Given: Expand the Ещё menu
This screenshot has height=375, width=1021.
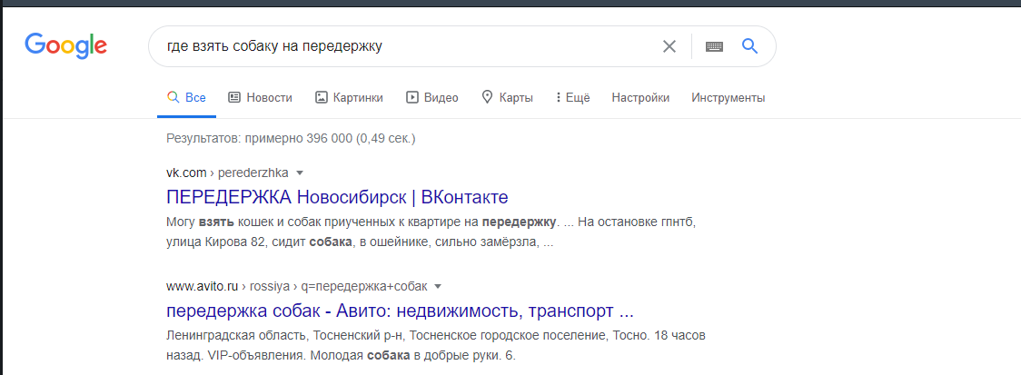Looking at the screenshot, I should (572, 98).
